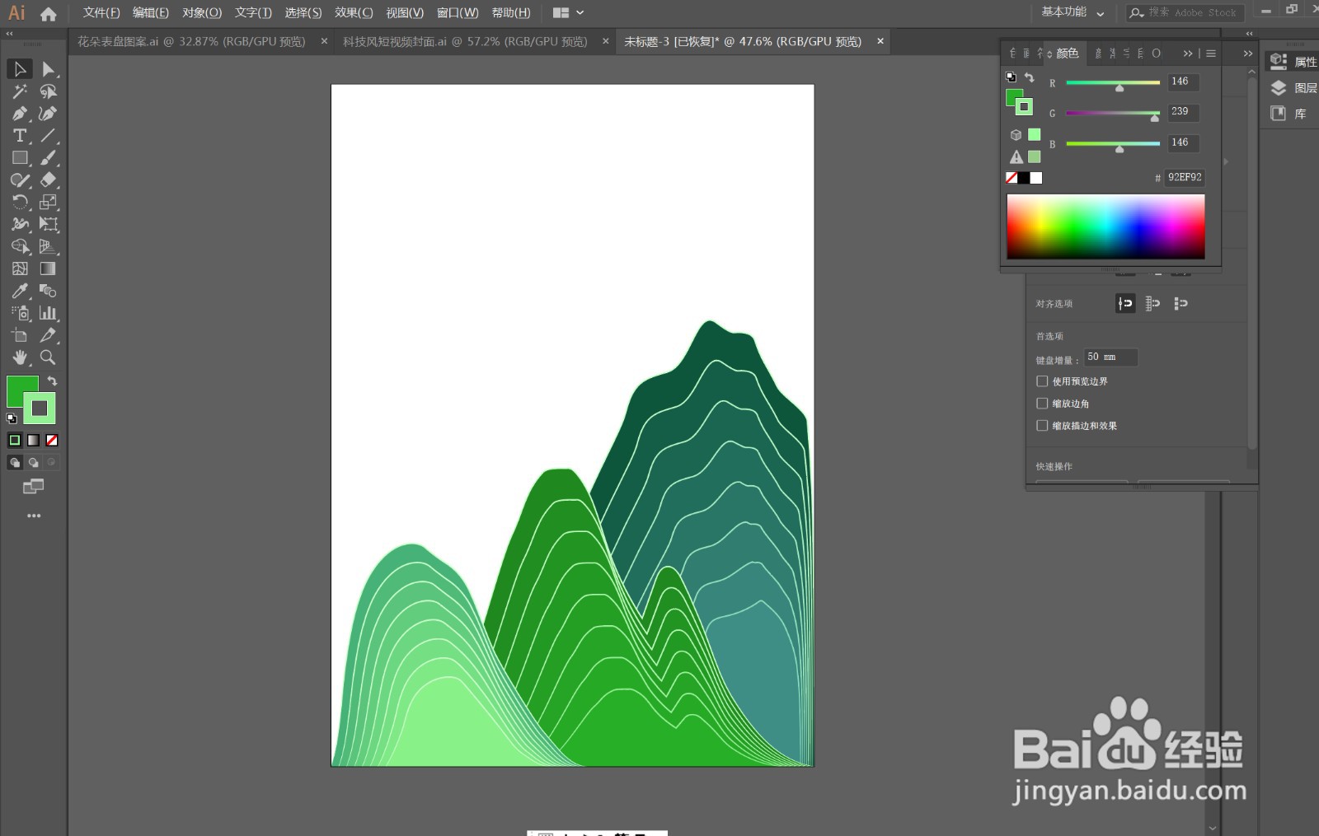
Task: Enable Draw Behind mode
Action: (33, 463)
